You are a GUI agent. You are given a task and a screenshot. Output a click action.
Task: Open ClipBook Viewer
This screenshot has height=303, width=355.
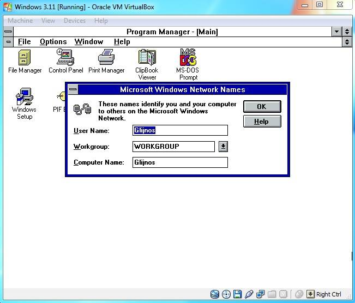coord(147,58)
